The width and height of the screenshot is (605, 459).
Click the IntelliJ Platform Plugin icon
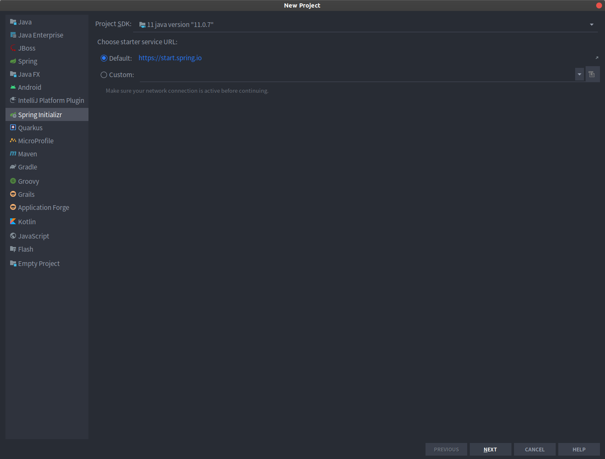[13, 100]
